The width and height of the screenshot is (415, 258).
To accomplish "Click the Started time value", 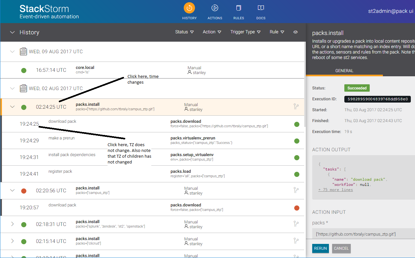I will 373,110.
